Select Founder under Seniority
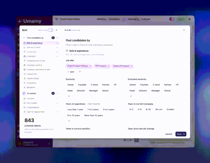 pyautogui.click(x=82, y=85)
